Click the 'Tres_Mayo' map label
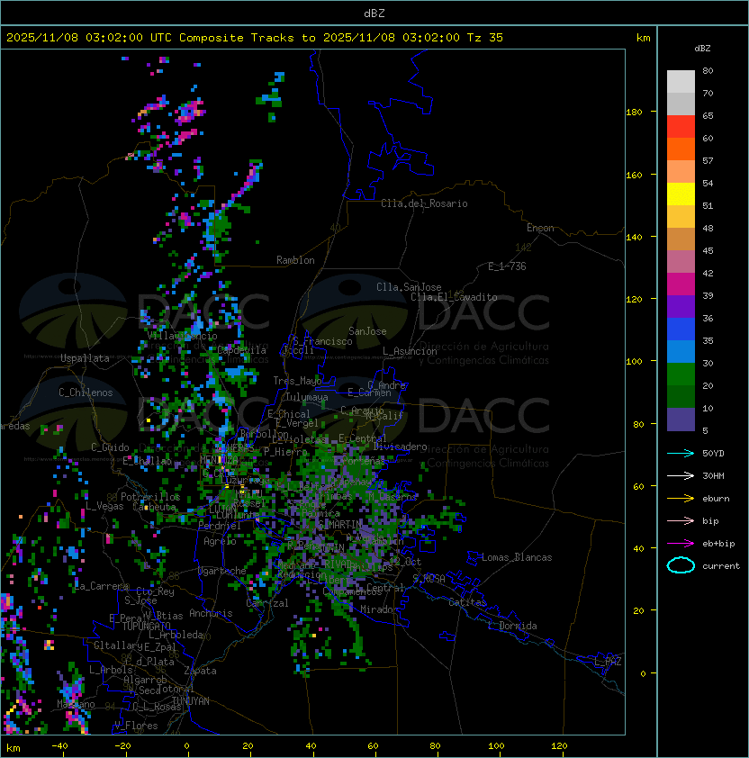This screenshot has width=749, height=758. pos(297,381)
